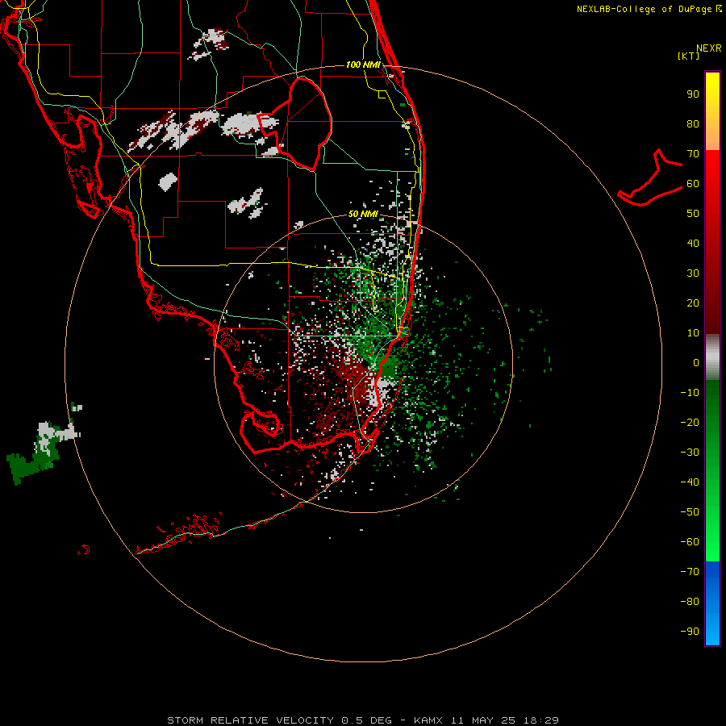
Task: Click the KT units label
Action: [689, 56]
